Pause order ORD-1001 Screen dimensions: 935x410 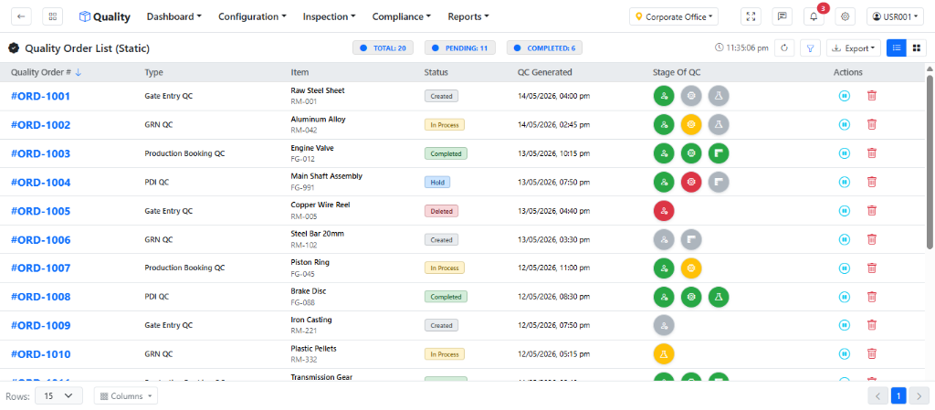click(844, 95)
